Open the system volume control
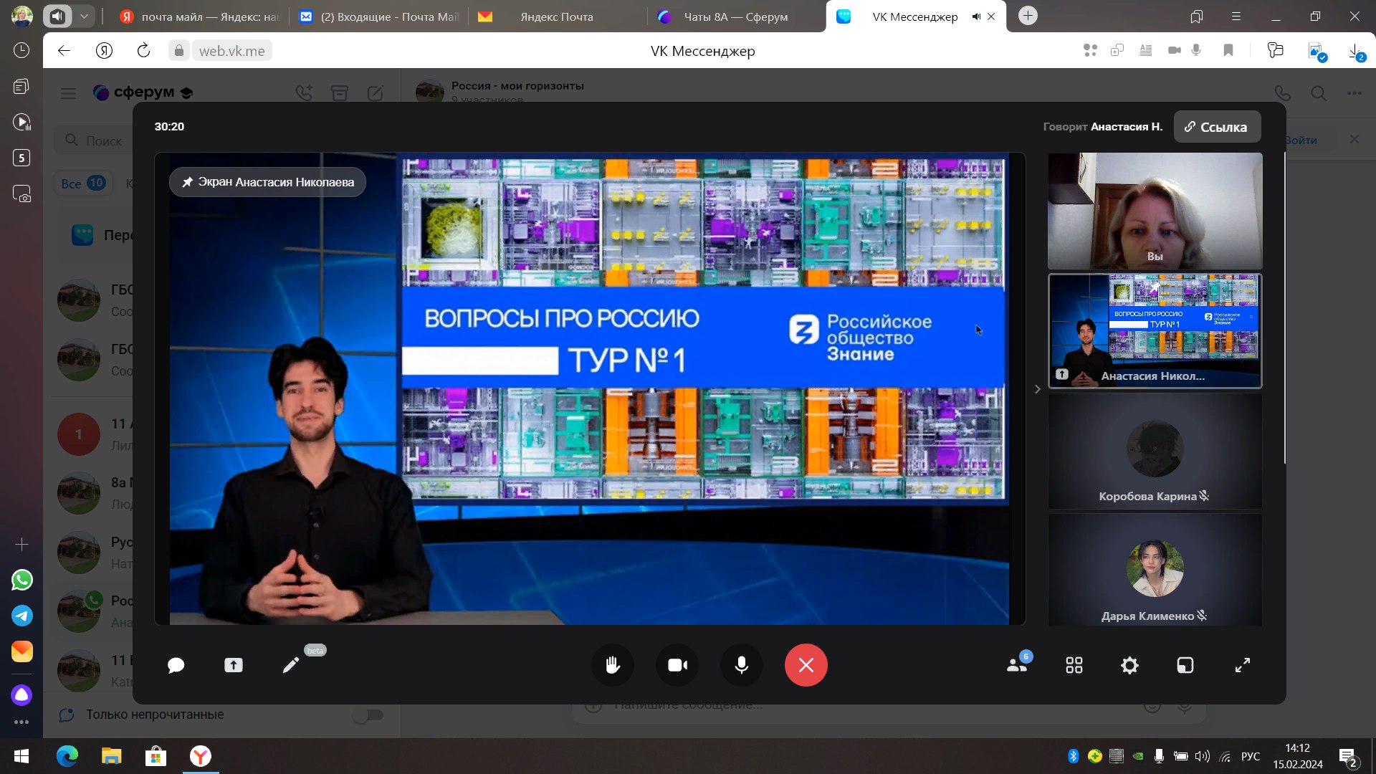 [1203, 756]
